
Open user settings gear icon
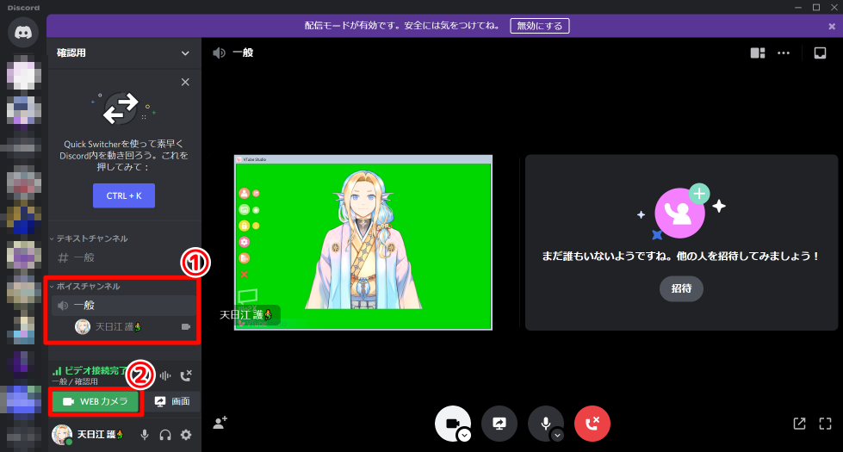pos(186,435)
